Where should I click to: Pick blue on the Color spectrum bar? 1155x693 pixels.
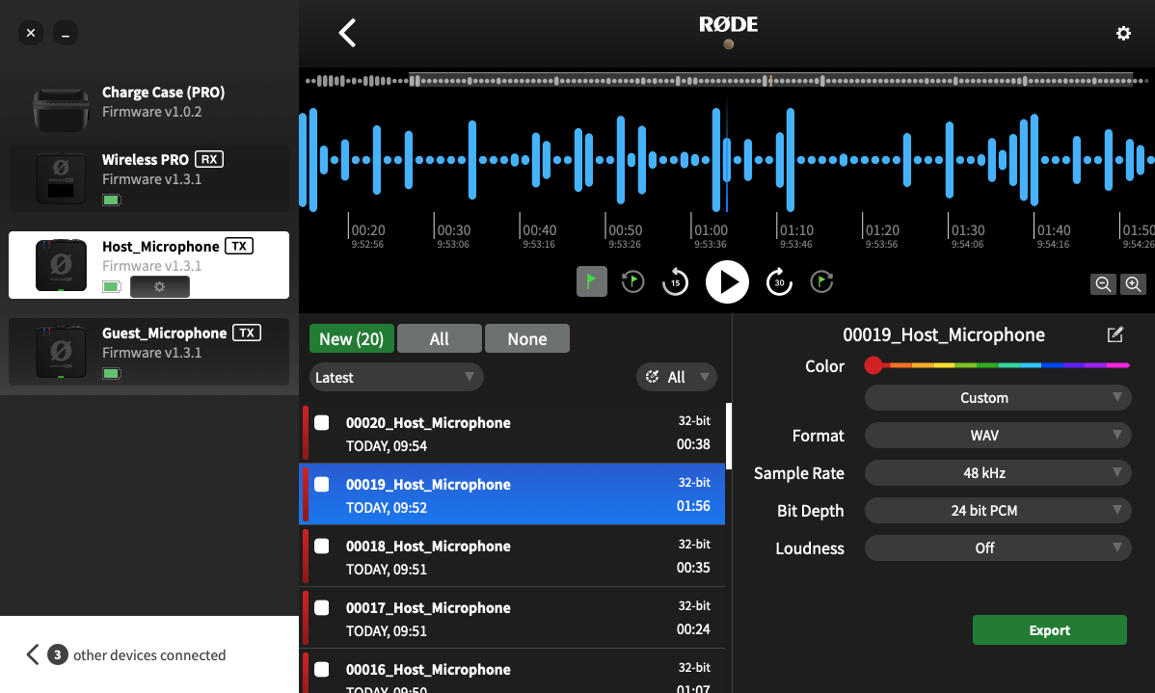1054,365
